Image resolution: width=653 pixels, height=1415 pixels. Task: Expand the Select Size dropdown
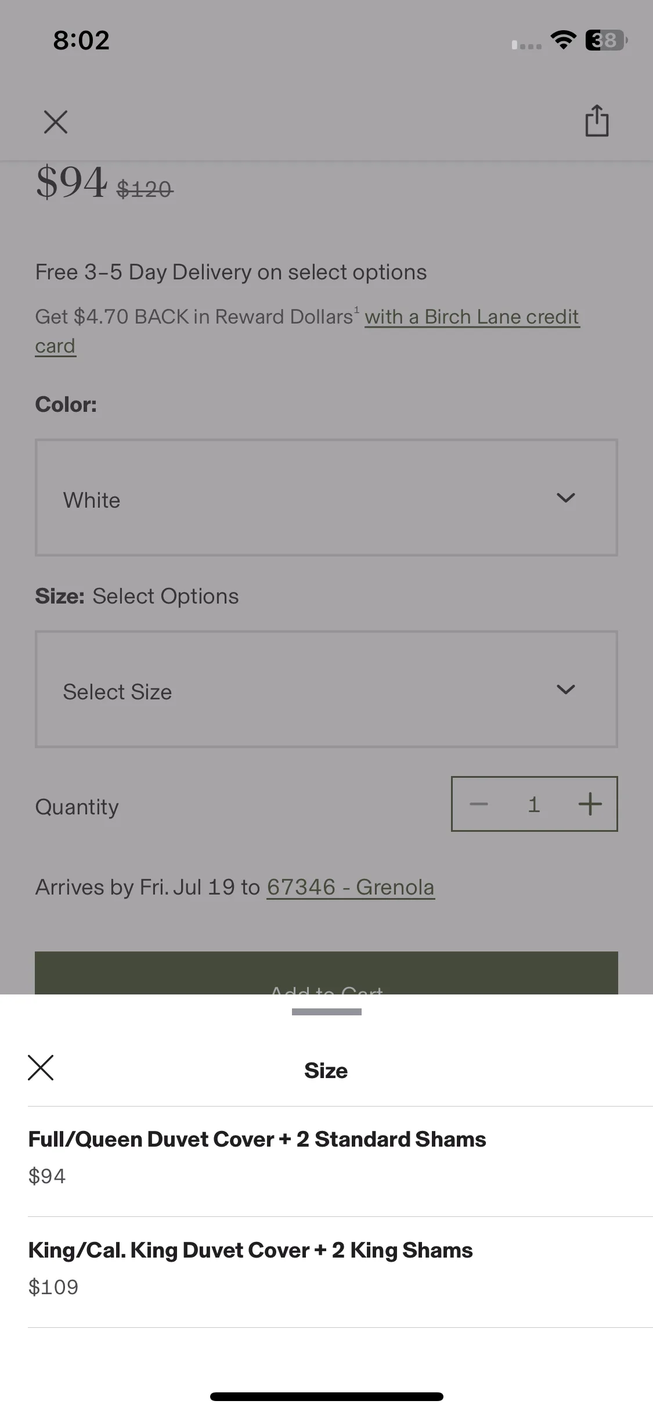pos(326,689)
